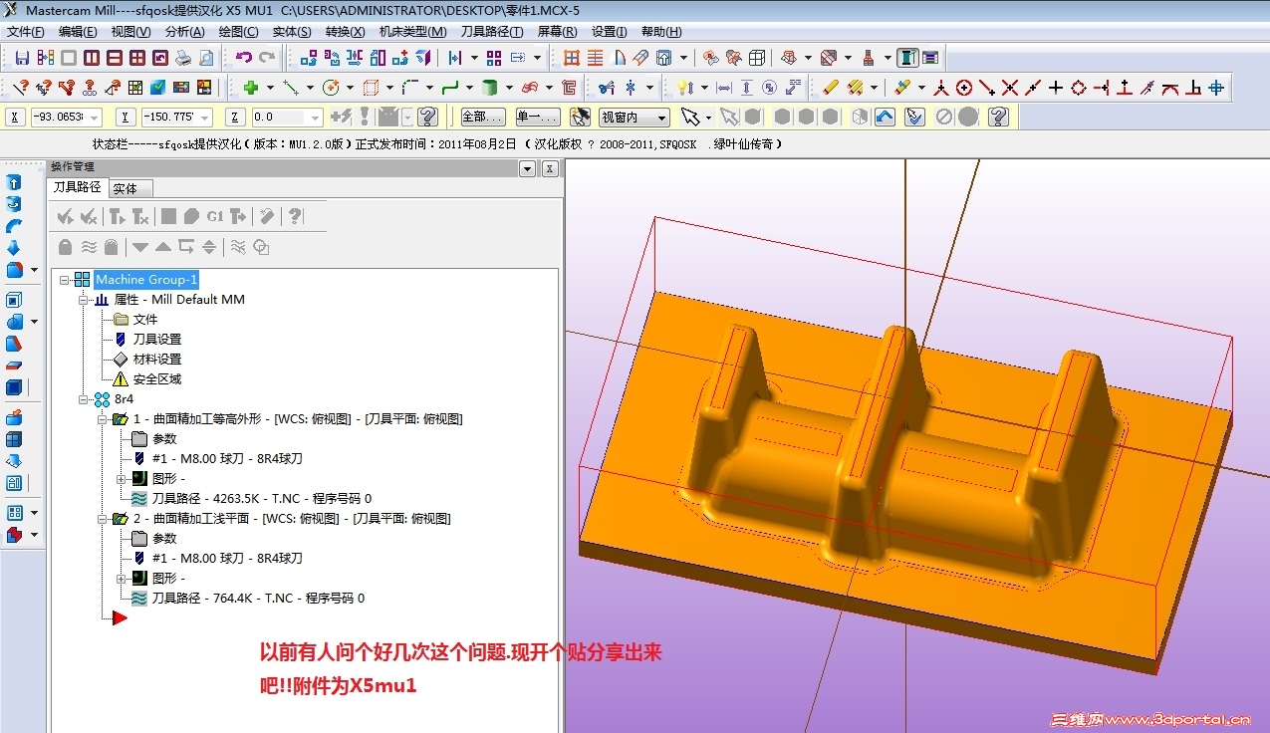Click the G1 post process icon
1270x733 pixels.
pyautogui.click(x=215, y=216)
